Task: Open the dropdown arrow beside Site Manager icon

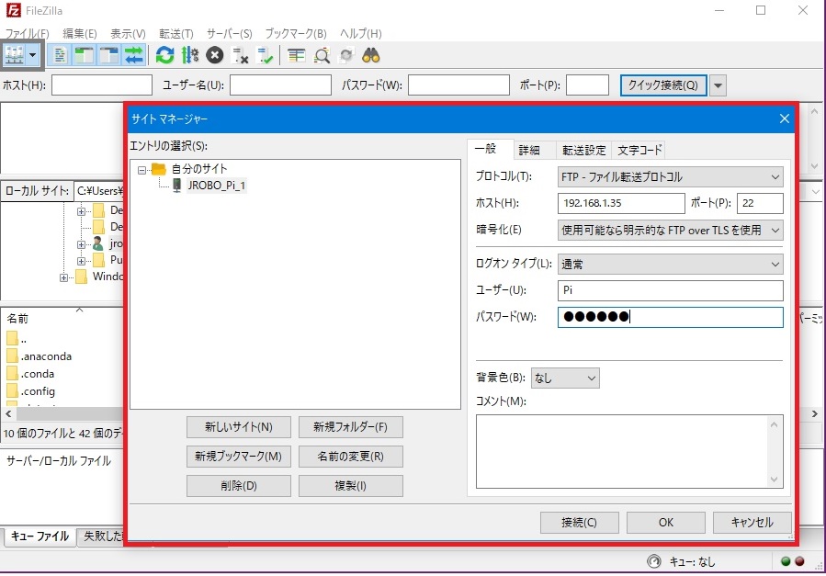Action: coord(33,55)
